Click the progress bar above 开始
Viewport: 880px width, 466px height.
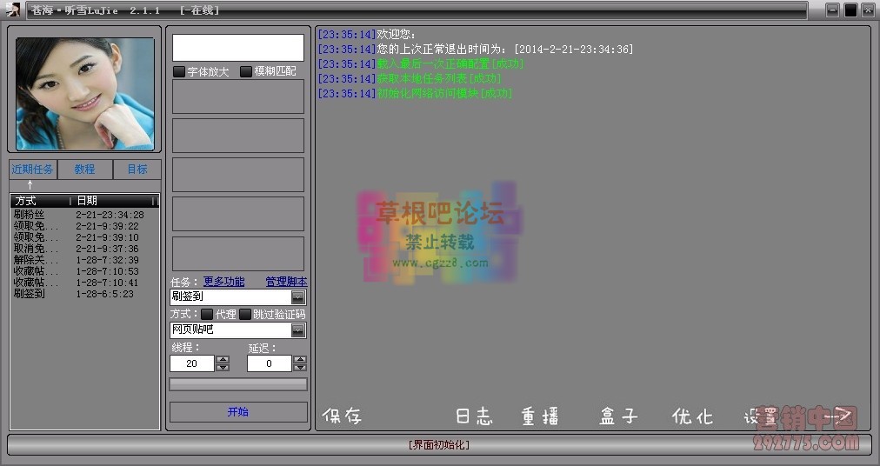(238, 384)
